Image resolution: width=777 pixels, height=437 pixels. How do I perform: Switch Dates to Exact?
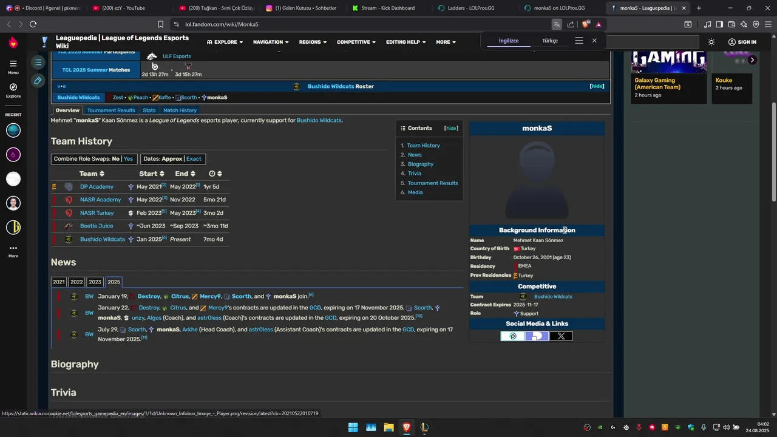(x=194, y=159)
